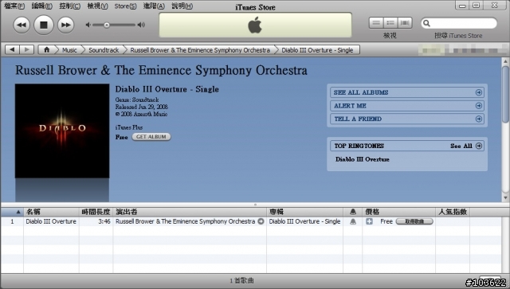Open the 控制(C) menu
Image resolution: width=510 pixels, height=289 pixels.
69,6
